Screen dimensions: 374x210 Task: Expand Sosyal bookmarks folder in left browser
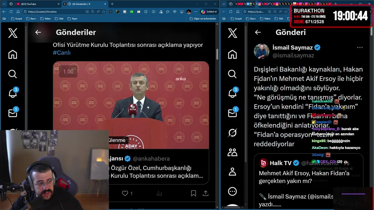coord(17,19)
